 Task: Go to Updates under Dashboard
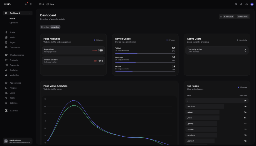click(x=13, y=23)
